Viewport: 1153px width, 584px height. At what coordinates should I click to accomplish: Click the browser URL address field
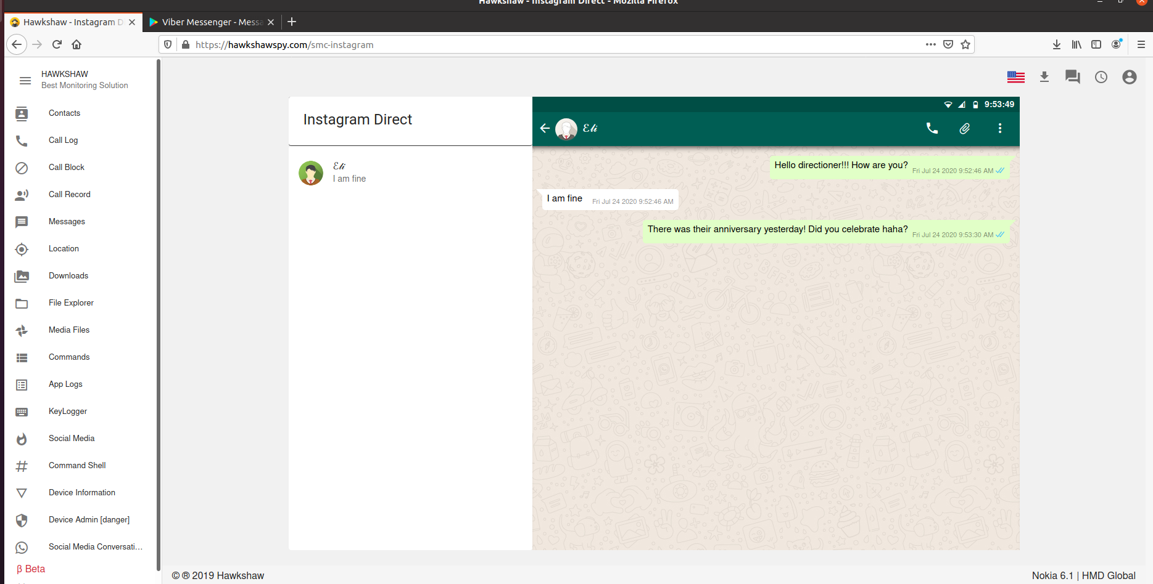point(555,44)
